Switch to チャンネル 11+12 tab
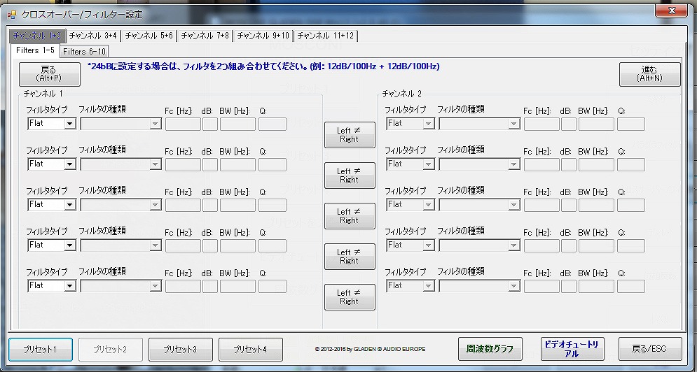Image resolution: width=697 pixels, height=372 pixels. click(x=327, y=35)
